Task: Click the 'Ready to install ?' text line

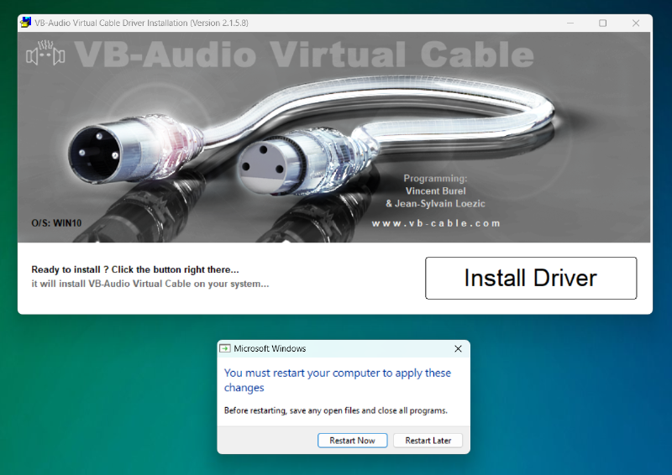Action: (135, 269)
